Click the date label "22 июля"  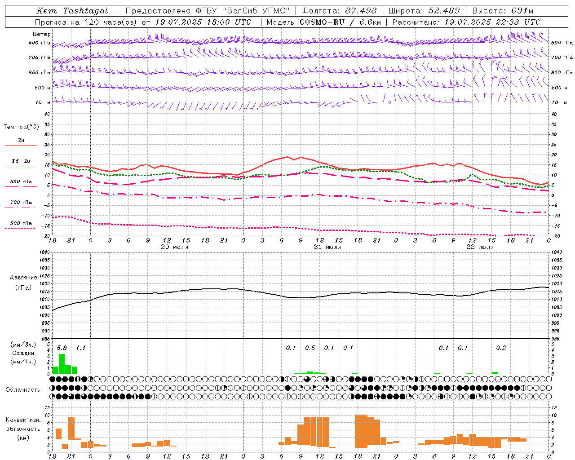[x=480, y=247]
